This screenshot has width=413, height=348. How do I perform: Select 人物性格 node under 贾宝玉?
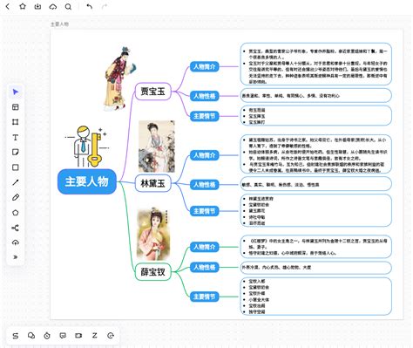[205, 96]
